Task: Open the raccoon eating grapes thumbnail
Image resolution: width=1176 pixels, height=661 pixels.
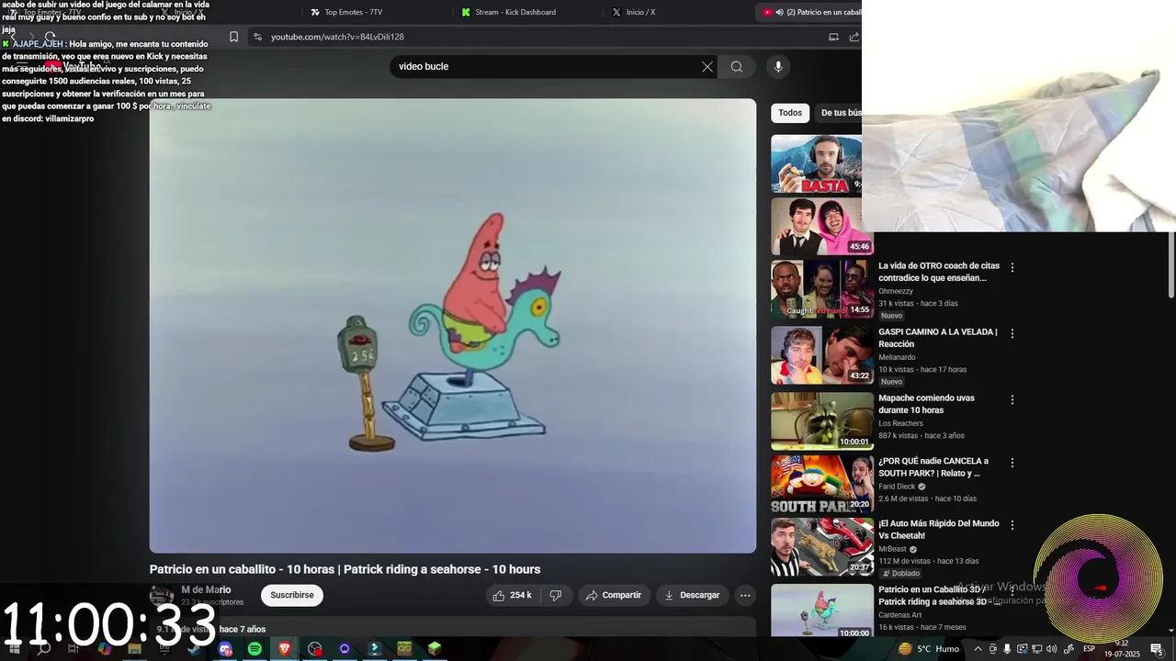Action: (x=821, y=421)
